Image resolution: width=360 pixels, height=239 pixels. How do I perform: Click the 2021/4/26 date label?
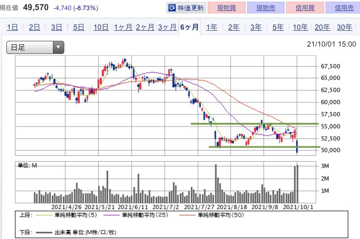[66, 207]
